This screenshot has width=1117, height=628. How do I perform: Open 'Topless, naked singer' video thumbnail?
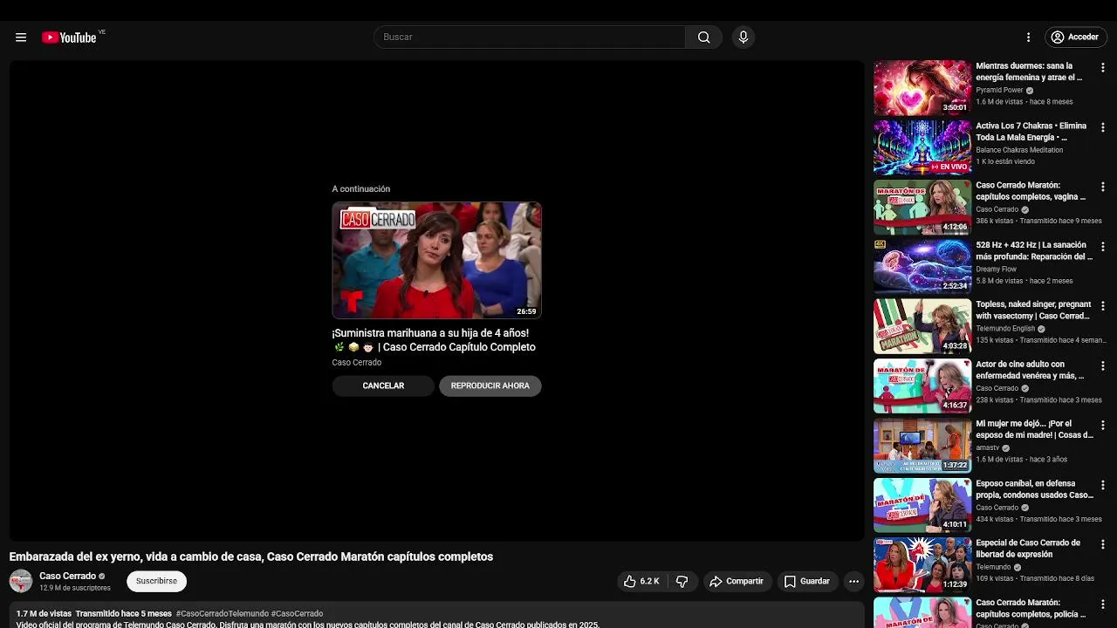(922, 326)
